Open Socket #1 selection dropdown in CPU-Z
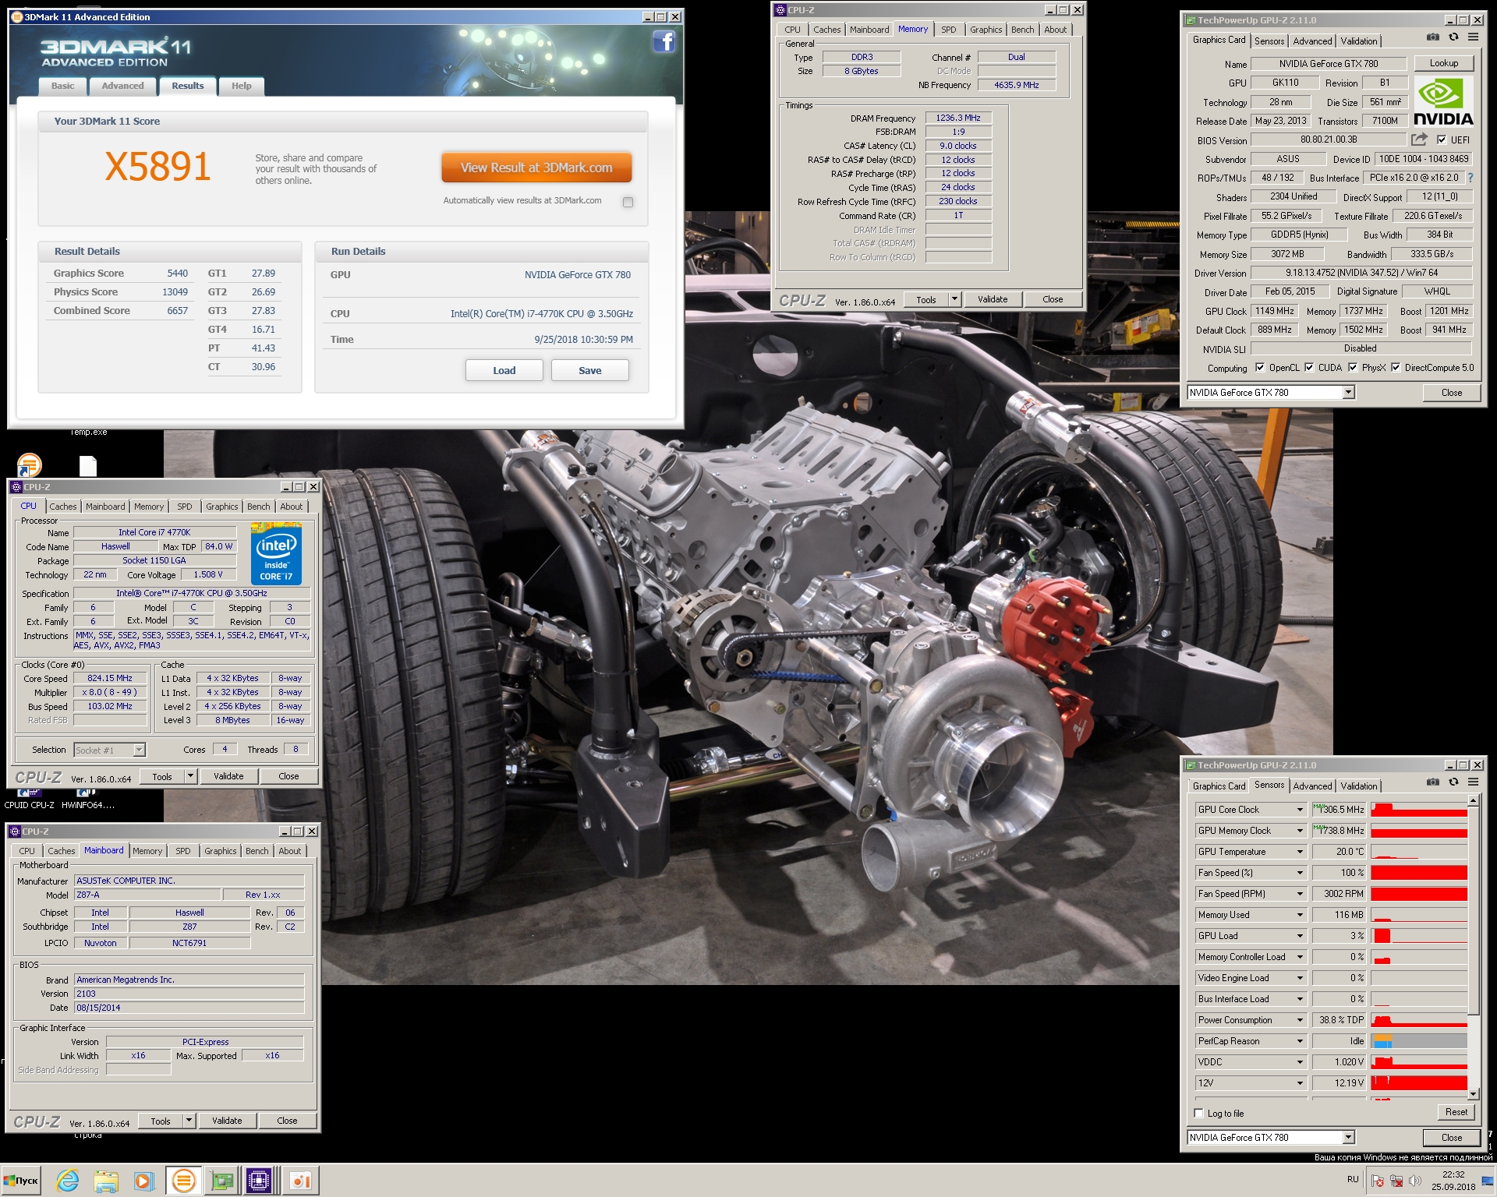 pyautogui.click(x=139, y=750)
